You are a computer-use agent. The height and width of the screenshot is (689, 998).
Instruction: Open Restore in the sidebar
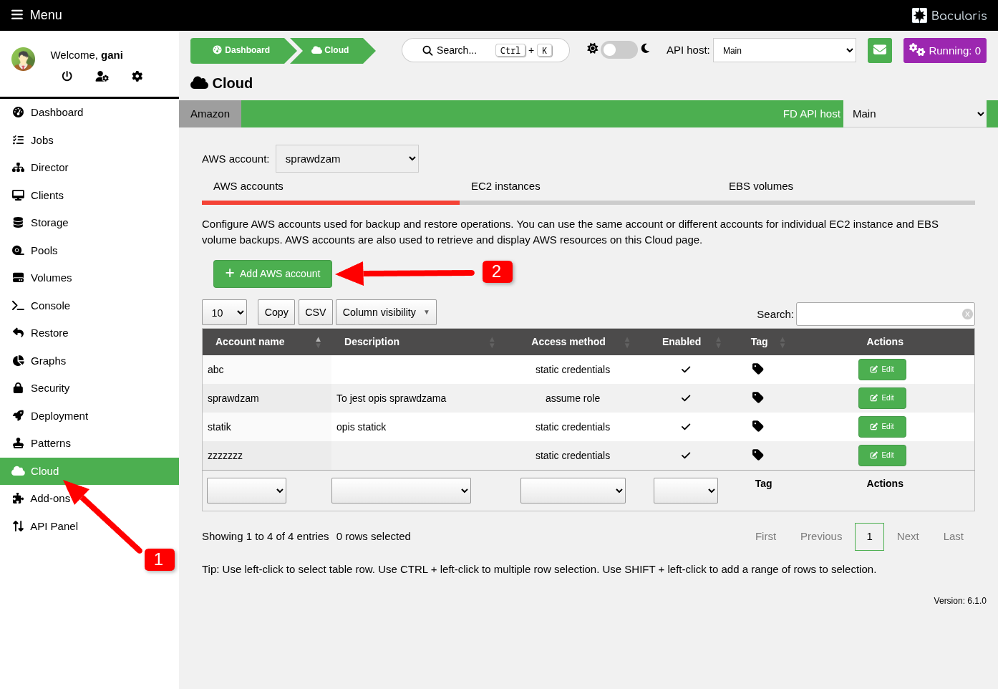click(x=89, y=333)
